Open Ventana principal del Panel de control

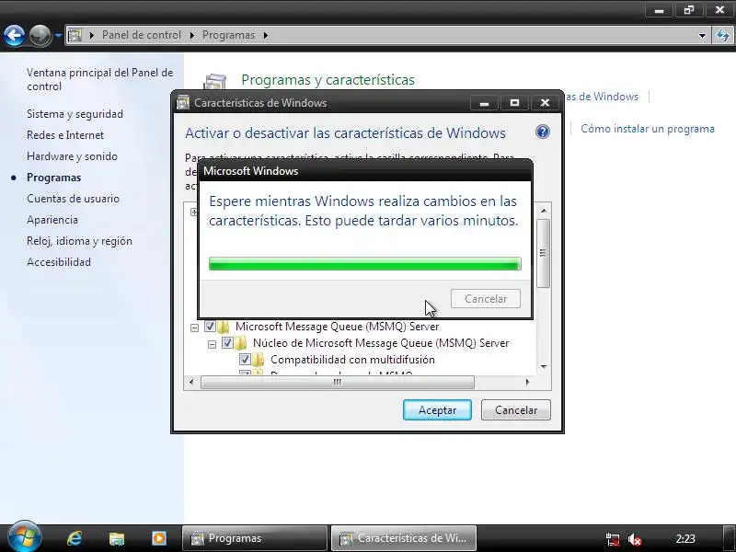point(100,79)
